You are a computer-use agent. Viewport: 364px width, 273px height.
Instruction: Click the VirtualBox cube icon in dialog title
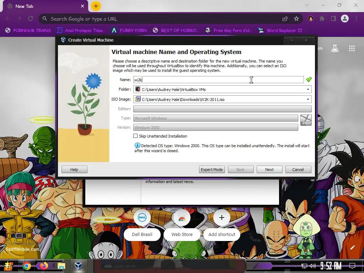pyautogui.click(x=63, y=40)
